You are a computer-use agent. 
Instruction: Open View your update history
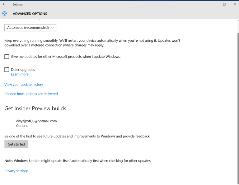[24, 85]
